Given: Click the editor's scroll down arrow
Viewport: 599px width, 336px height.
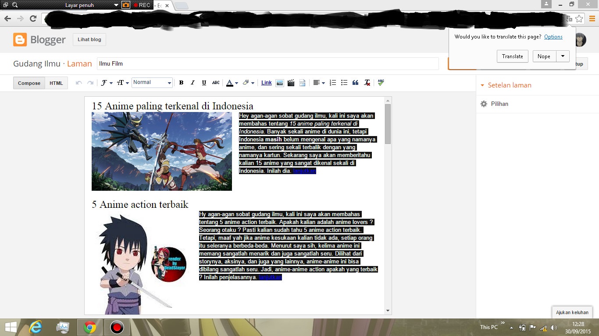Looking at the screenshot, I should [x=388, y=310].
